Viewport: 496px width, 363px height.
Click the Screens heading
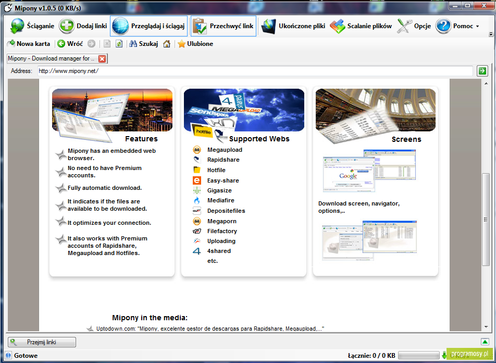pos(406,139)
